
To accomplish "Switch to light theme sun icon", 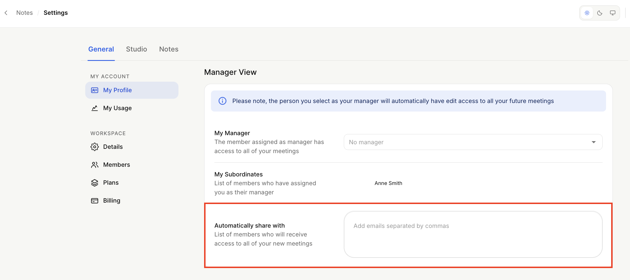I will pos(587,13).
